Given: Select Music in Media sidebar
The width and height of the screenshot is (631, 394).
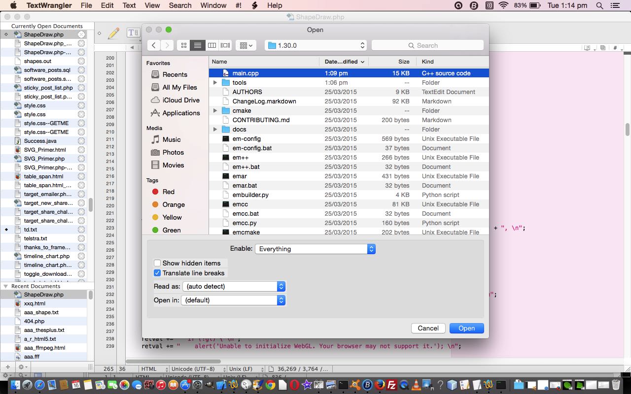Looking at the screenshot, I should pyautogui.click(x=172, y=139).
